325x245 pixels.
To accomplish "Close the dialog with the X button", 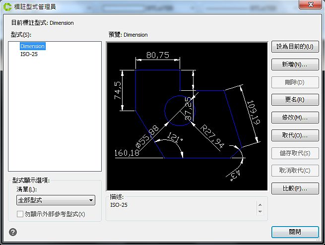I will pyautogui.click(x=310, y=4).
